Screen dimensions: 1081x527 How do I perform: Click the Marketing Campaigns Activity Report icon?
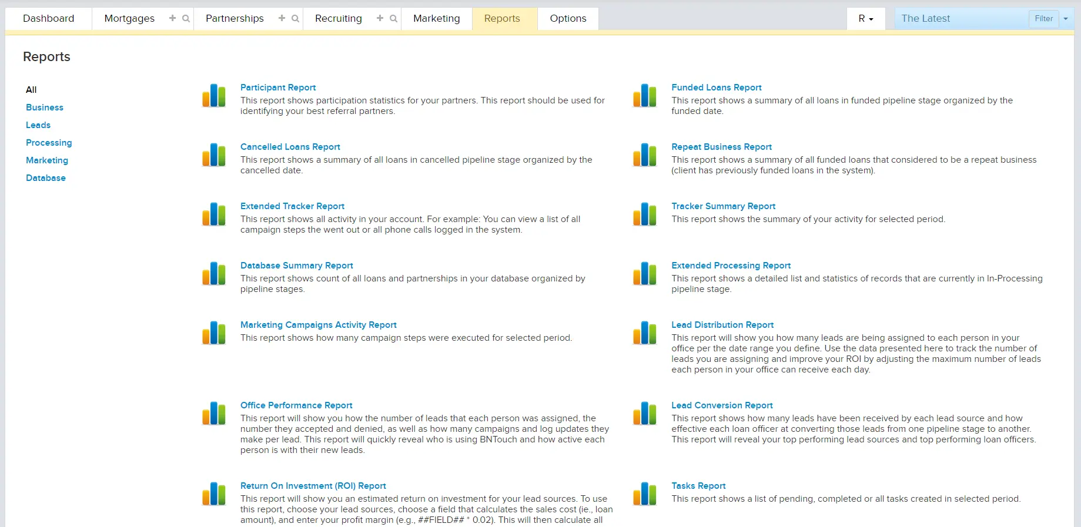click(x=214, y=333)
